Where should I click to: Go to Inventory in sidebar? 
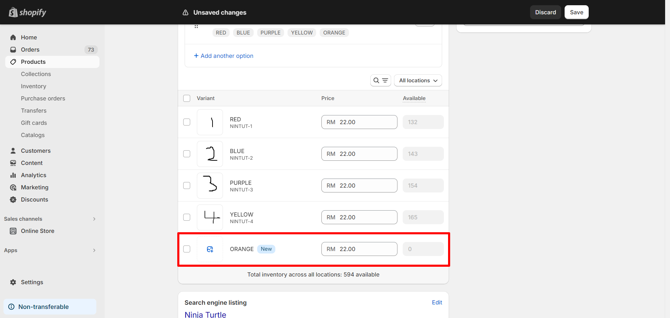(x=33, y=86)
